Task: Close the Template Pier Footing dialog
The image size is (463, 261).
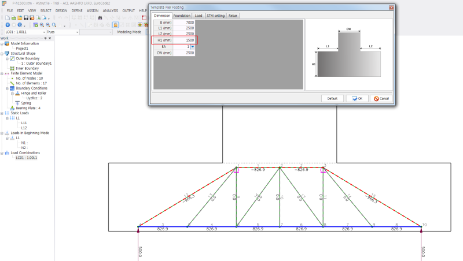Action: 391,8
